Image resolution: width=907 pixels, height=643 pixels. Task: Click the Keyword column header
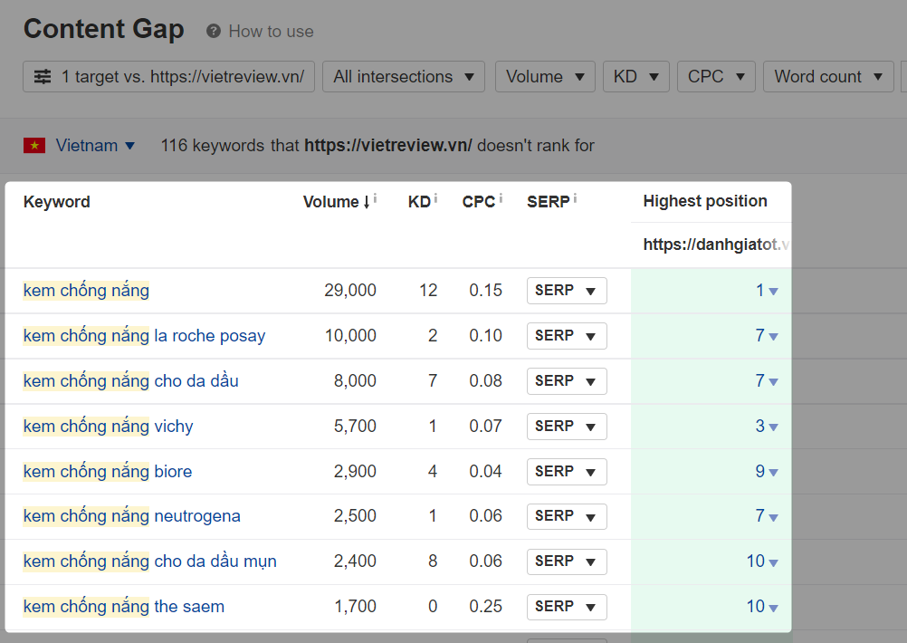(x=57, y=202)
